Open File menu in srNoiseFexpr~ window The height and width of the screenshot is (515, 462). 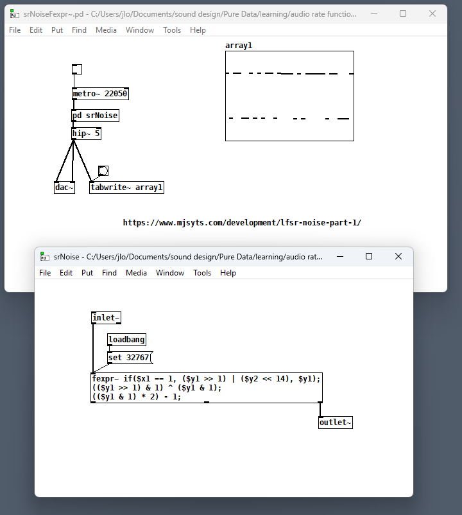point(15,30)
